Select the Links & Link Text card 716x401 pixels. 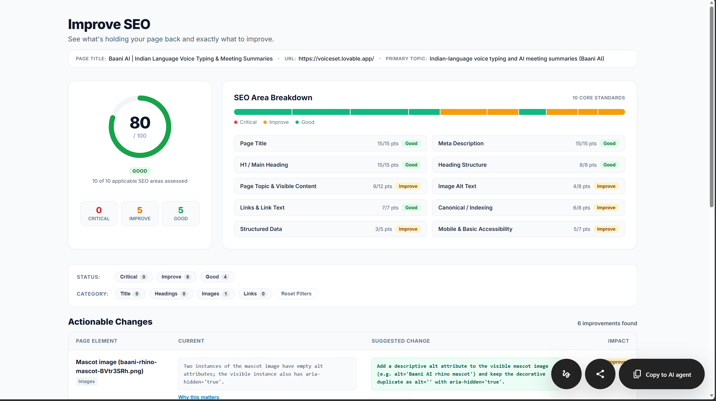point(330,208)
